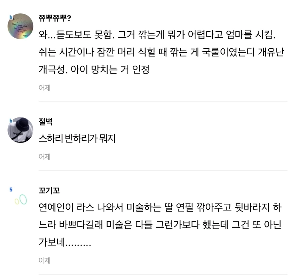Click the 절벽 username

45,122
